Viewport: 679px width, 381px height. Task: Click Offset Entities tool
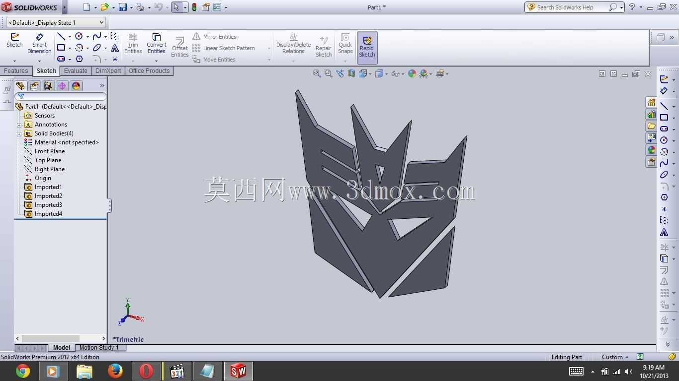(x=179, y=47)
